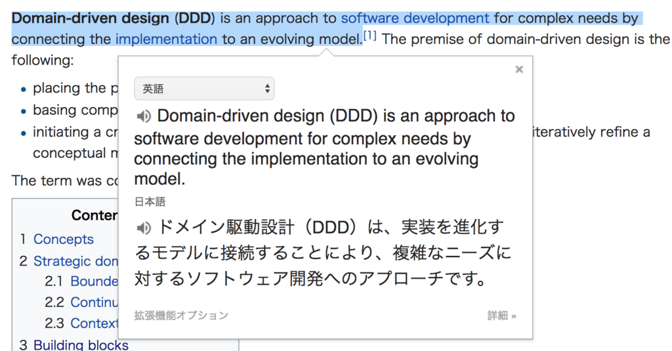
Task: Go to Building blocks section in contents
Action: coord(81,345)
